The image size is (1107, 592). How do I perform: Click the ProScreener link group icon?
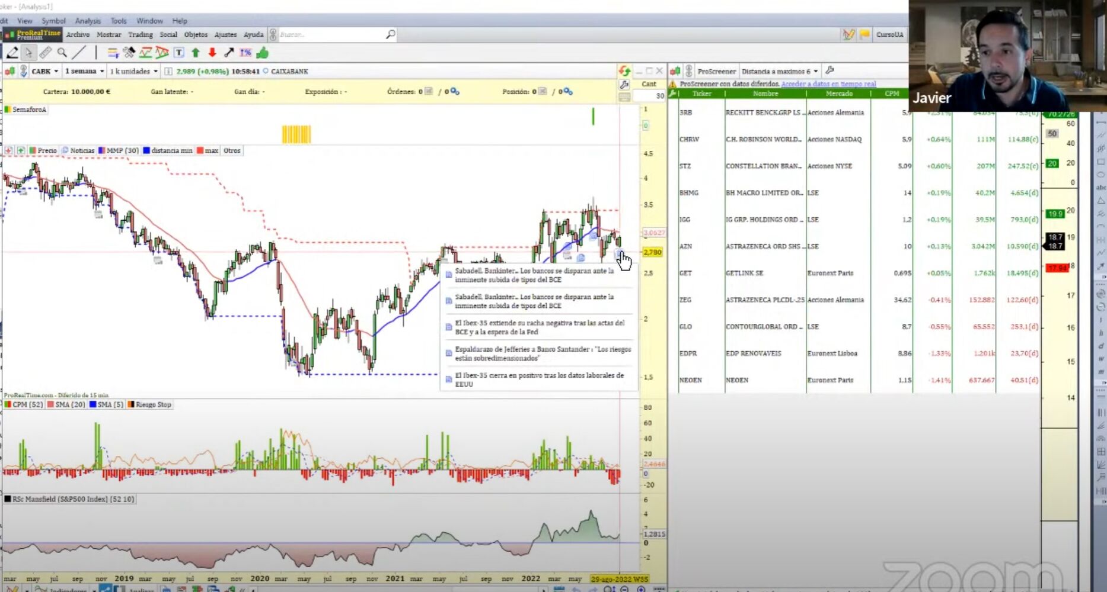pos(689,71)
